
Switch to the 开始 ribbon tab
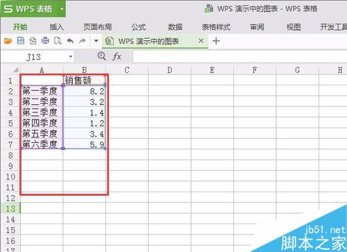coord(20,27)
